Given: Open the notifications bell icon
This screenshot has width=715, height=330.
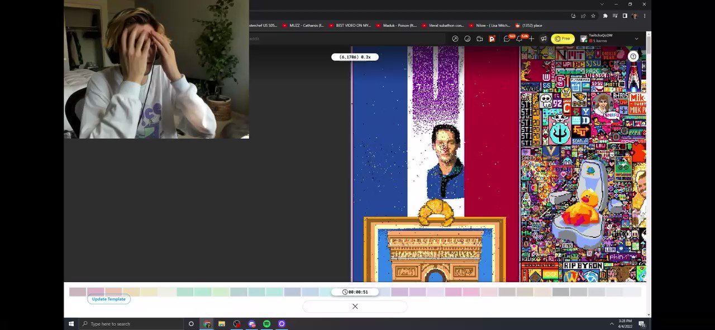Looking at the screenshot, I should (519, 38).
